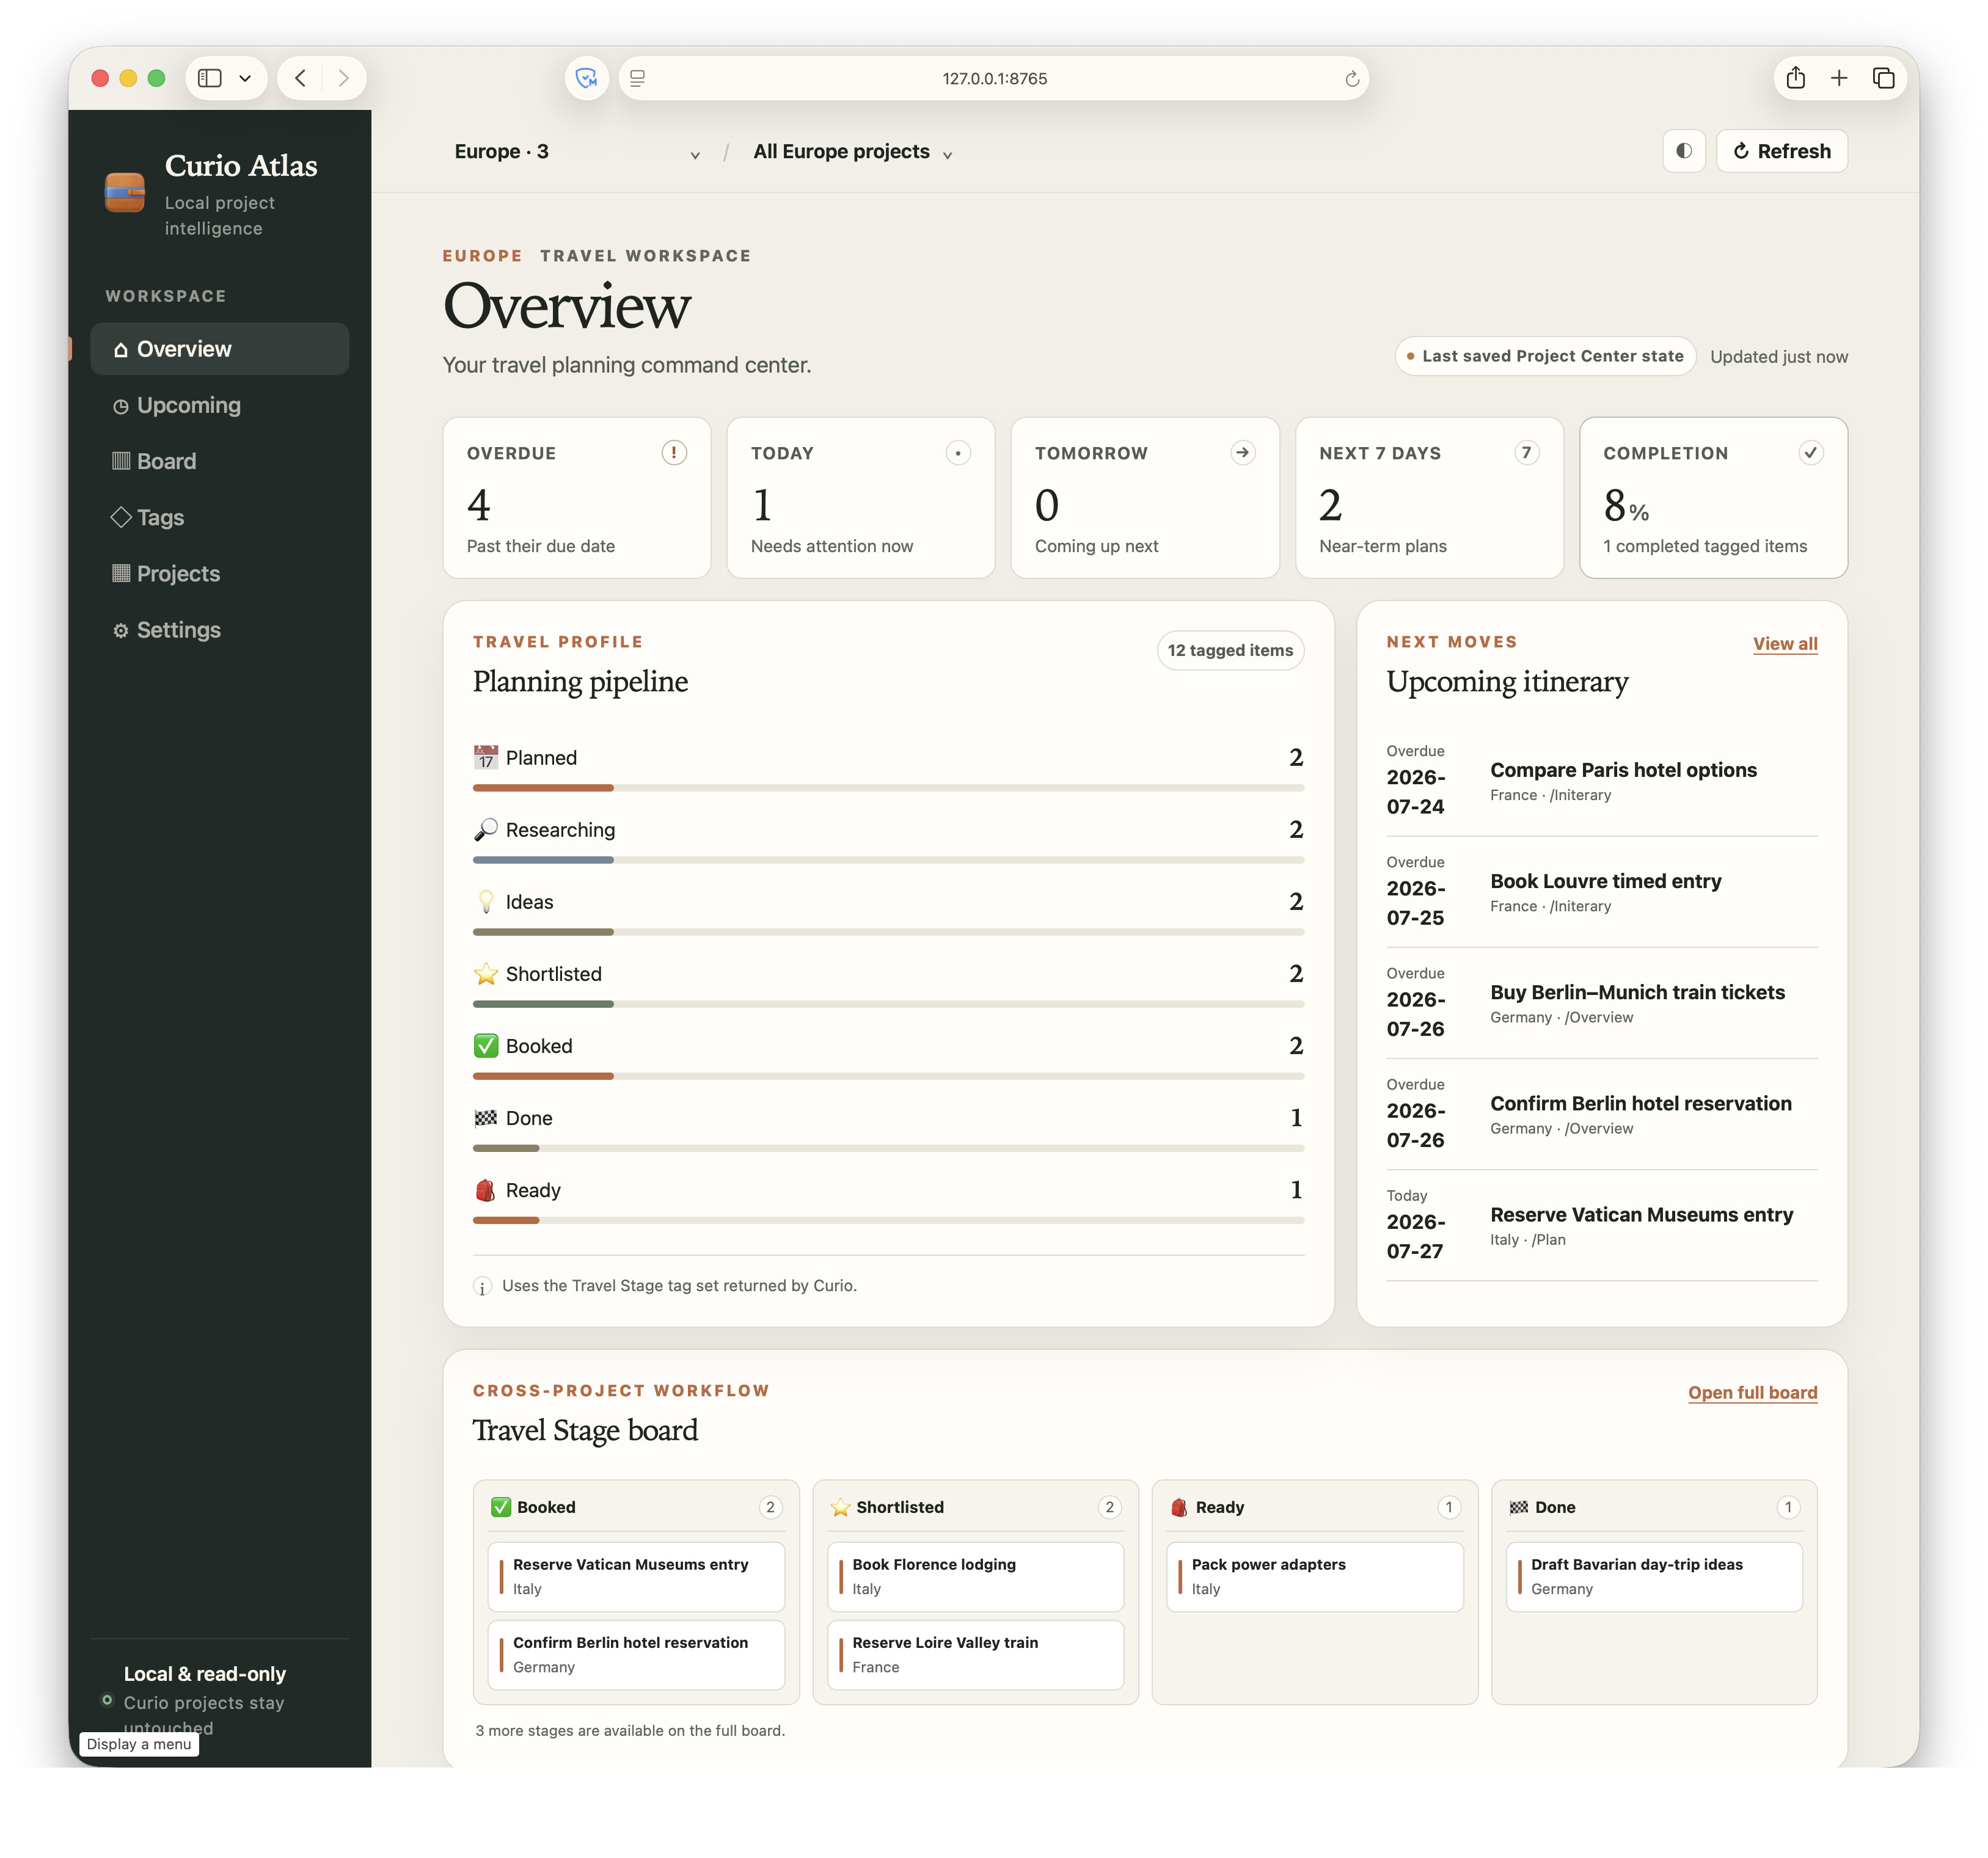Open Upcoming in the sidebar
This screenshot has height=1858, width=1988.
click(220, 405)
